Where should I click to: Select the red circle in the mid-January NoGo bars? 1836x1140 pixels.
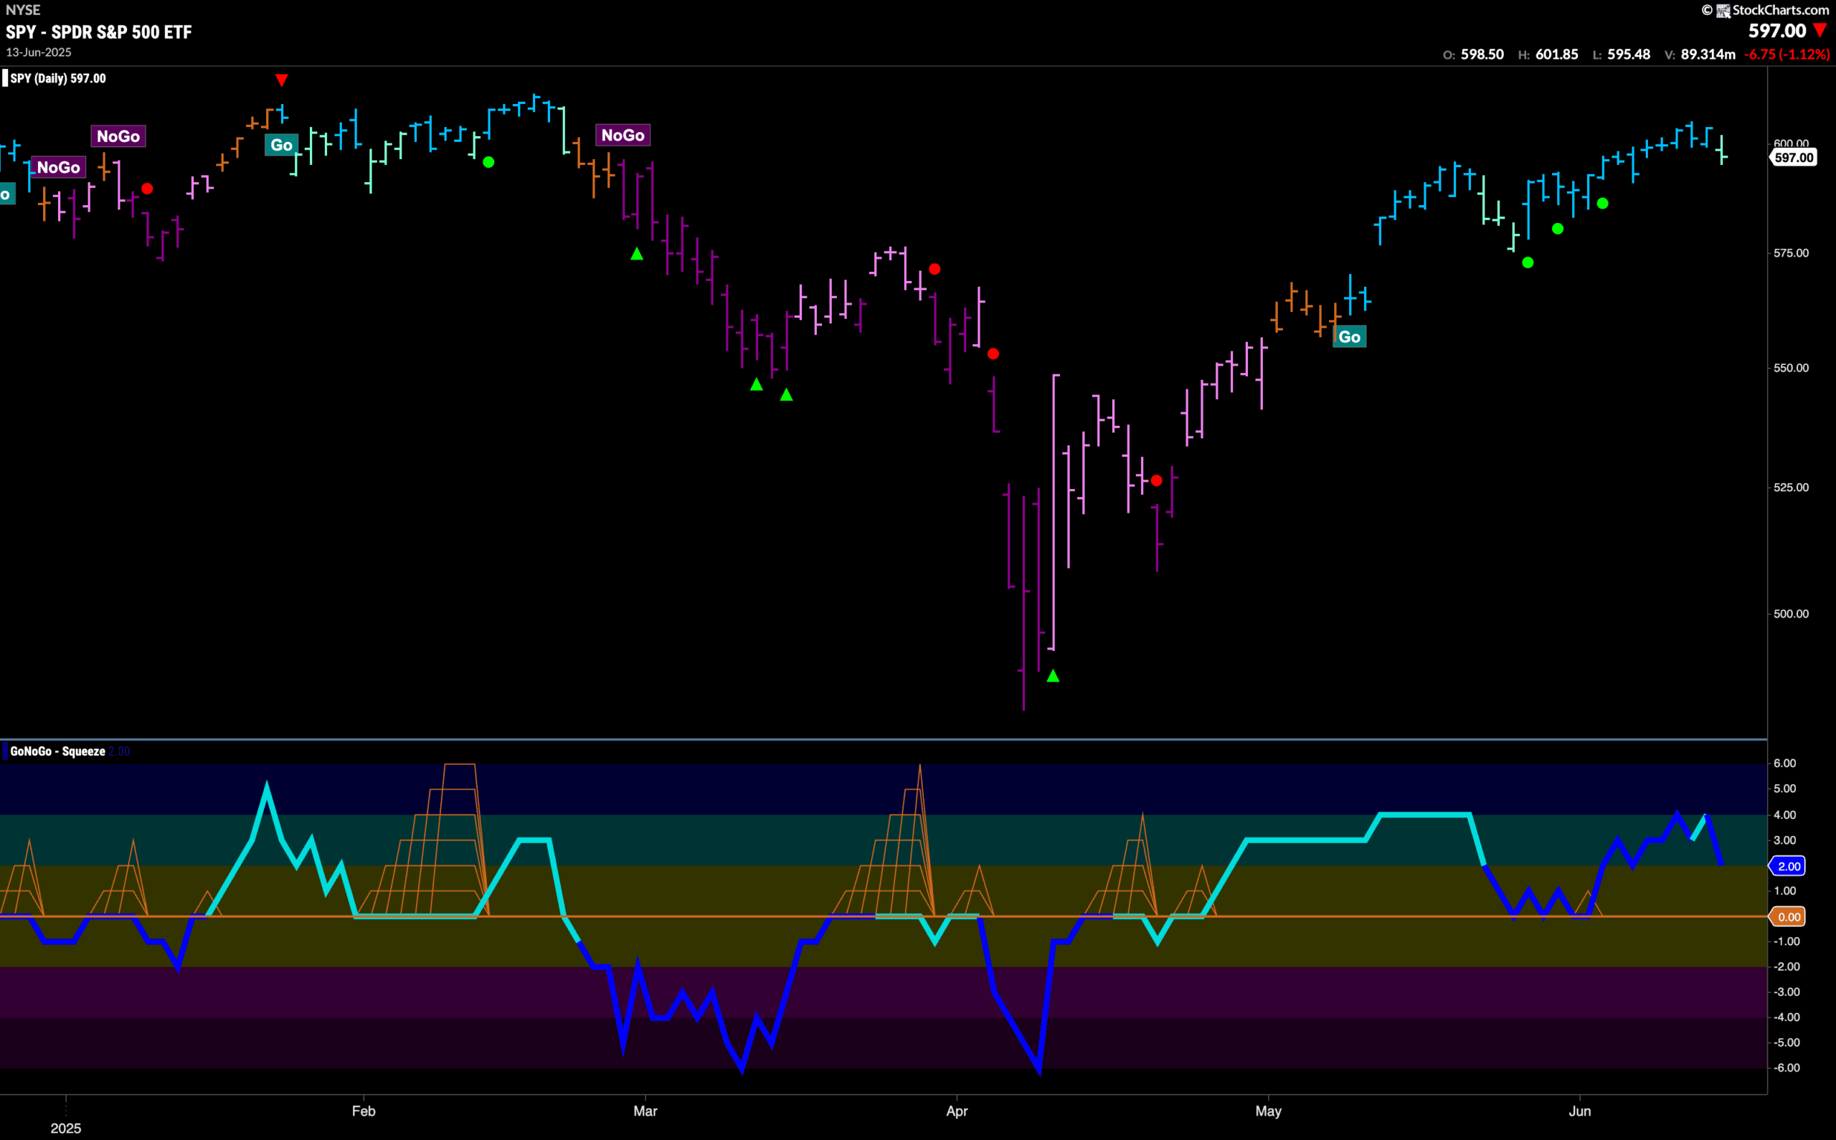(x=147, y=189)
